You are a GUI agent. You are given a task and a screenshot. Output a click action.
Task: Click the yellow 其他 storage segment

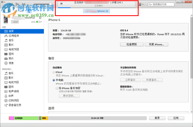(44, 118)
